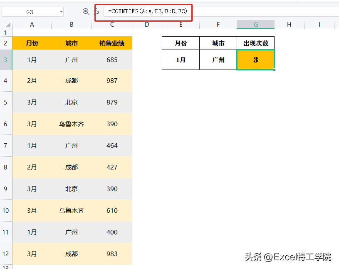Select column C header

[x=112, y=25]
